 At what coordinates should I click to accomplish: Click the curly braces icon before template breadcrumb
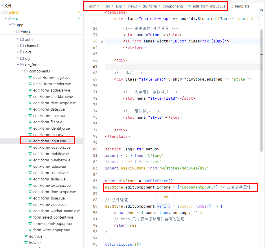(232, 6)
